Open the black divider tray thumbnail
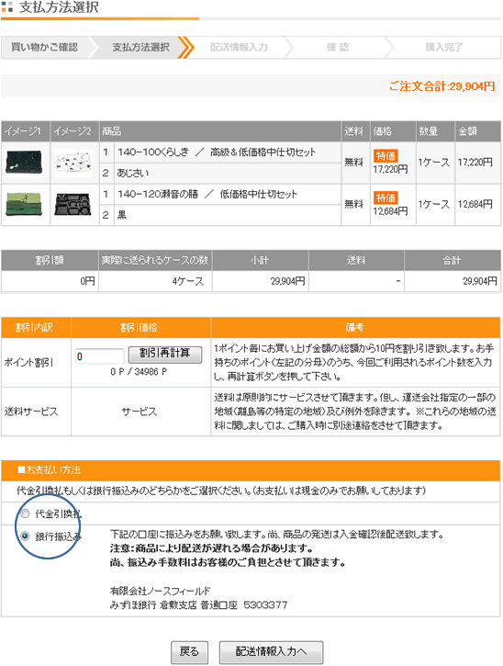Screen dimensions: 503x666 point(73,204)
